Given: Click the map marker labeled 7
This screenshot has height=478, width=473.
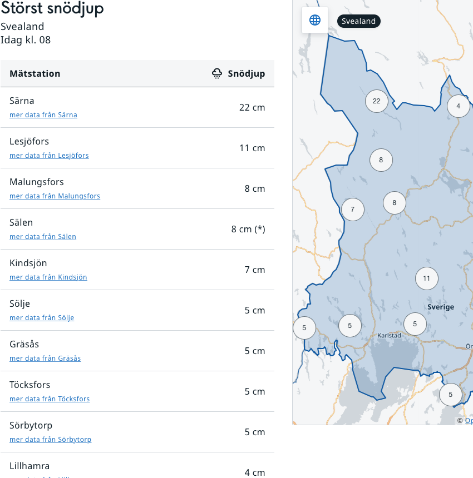Looking at the screenshot, I should [353, 210].
